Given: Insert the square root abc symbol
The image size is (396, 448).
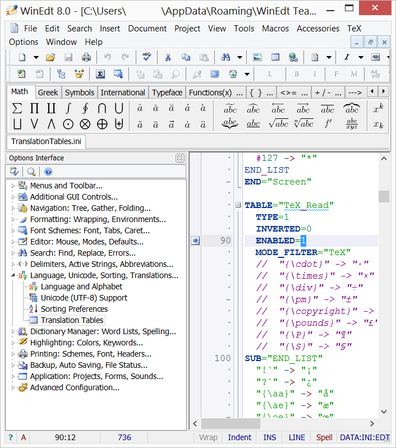Looking at the screenshot, I should point(278,124).
